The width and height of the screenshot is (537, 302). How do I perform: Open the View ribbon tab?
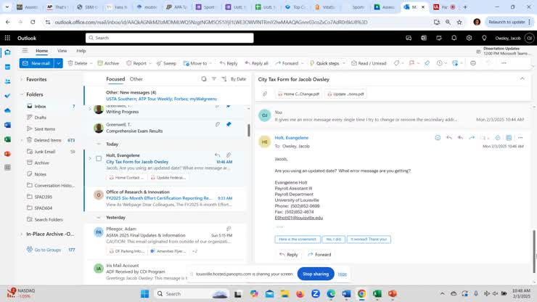tap(62, 51)
